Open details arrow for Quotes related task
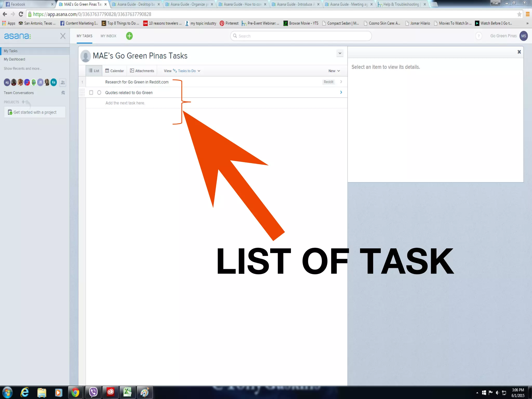 coord(341,92)
